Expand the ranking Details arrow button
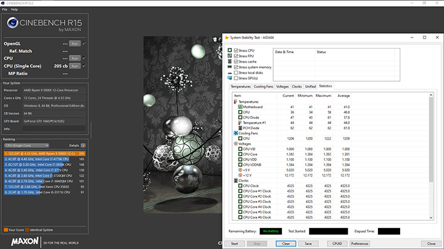The image size is (444, 249). [84, 145]
